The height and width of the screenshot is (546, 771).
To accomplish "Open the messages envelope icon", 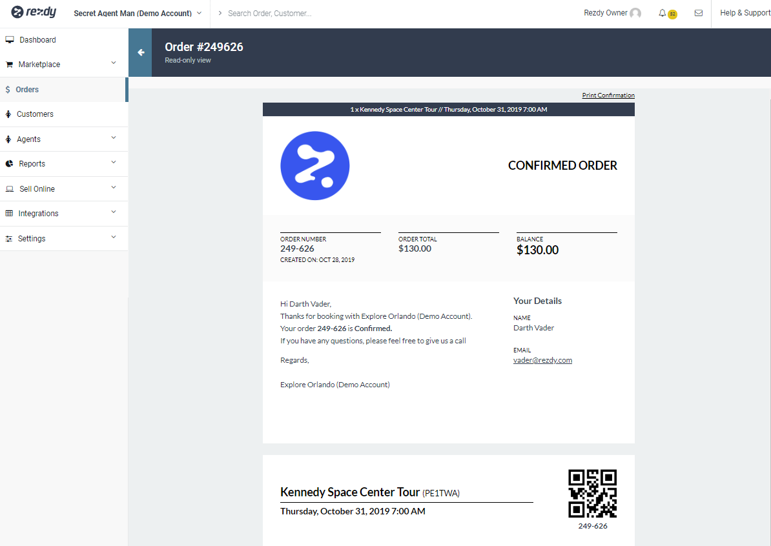I will pos(698,14).
